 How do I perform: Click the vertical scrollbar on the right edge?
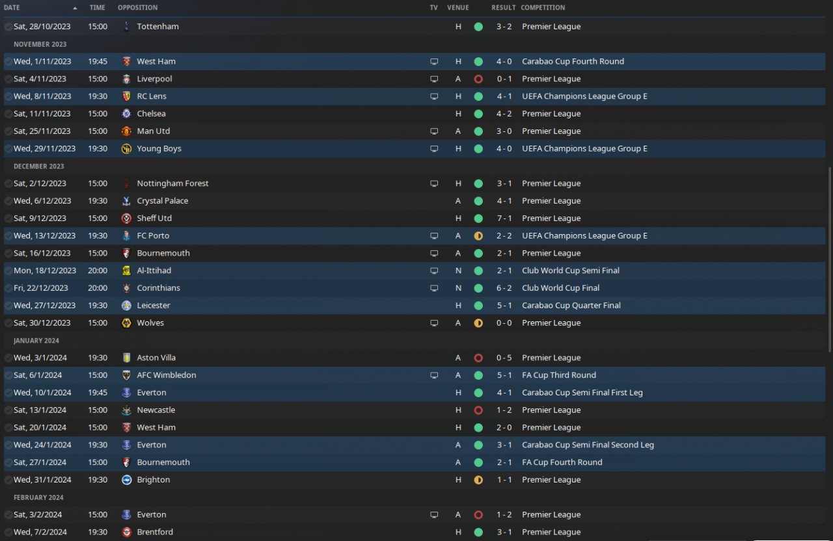829,260
